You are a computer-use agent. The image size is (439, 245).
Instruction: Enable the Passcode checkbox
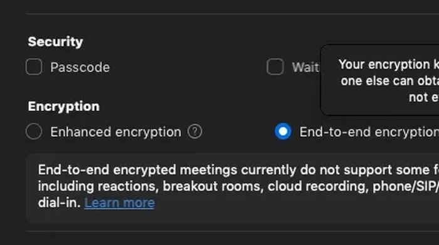[34, 67]
